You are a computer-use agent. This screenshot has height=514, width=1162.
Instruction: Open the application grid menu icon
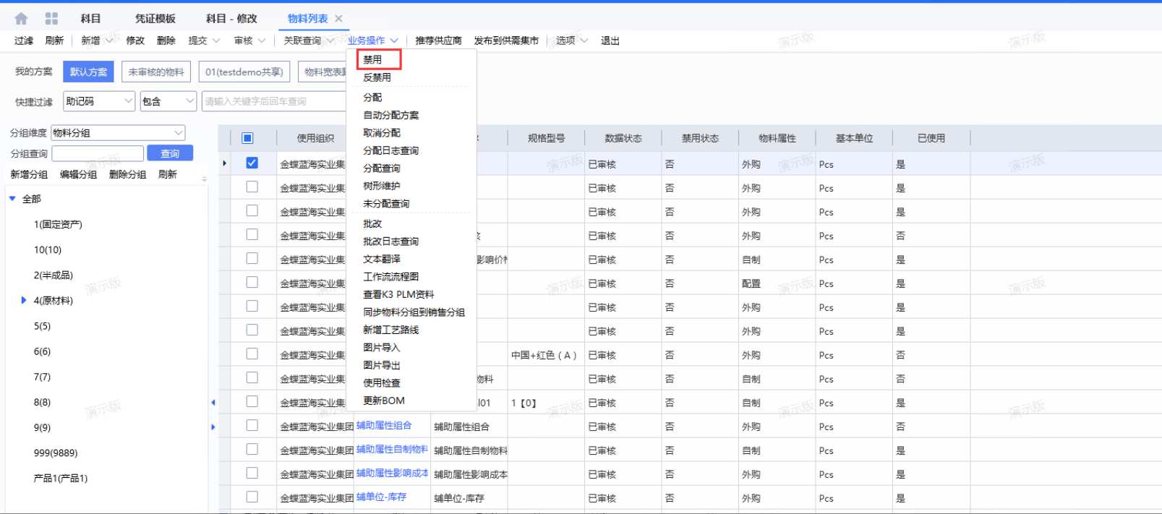tap(51, 18)
